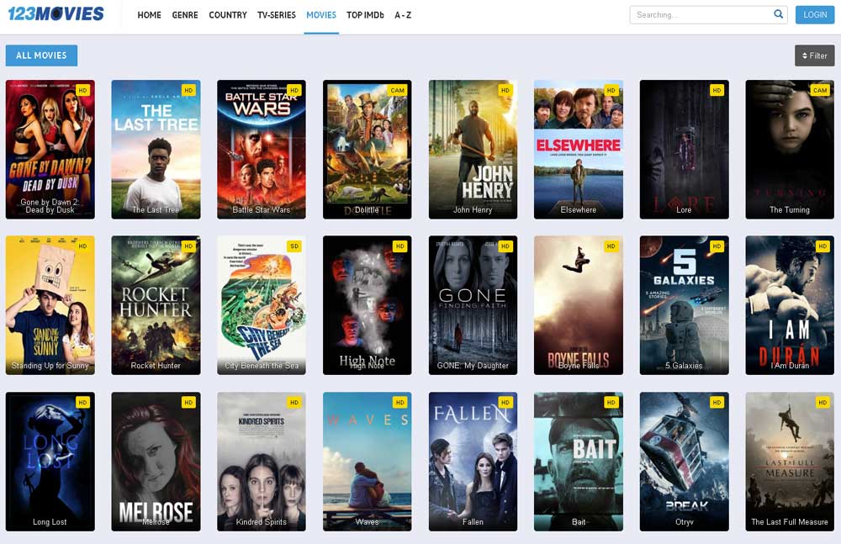This screenshot has width=841, height=544.
Task: Open the Genre menu
Action: 185,15
